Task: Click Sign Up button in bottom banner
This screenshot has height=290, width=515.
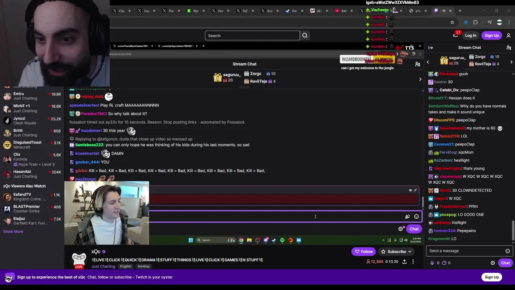Action: point(492,277)
